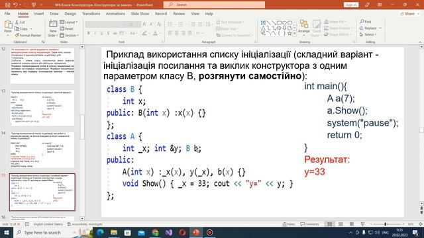Select the Triangle shape in gallery
Viewport: 424px width, 238px height.
coord(263,28)
